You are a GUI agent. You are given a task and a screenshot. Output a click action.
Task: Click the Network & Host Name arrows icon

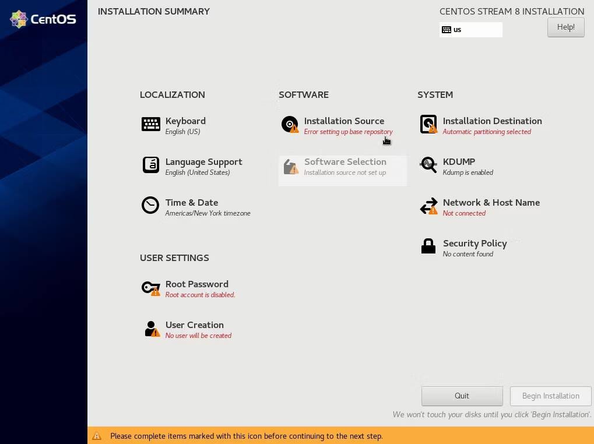pyautogui.click(x=428, y=205)
